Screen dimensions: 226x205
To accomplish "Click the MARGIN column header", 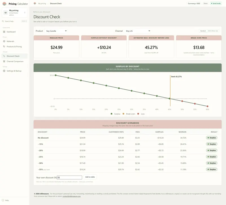I will coord(182,132).
